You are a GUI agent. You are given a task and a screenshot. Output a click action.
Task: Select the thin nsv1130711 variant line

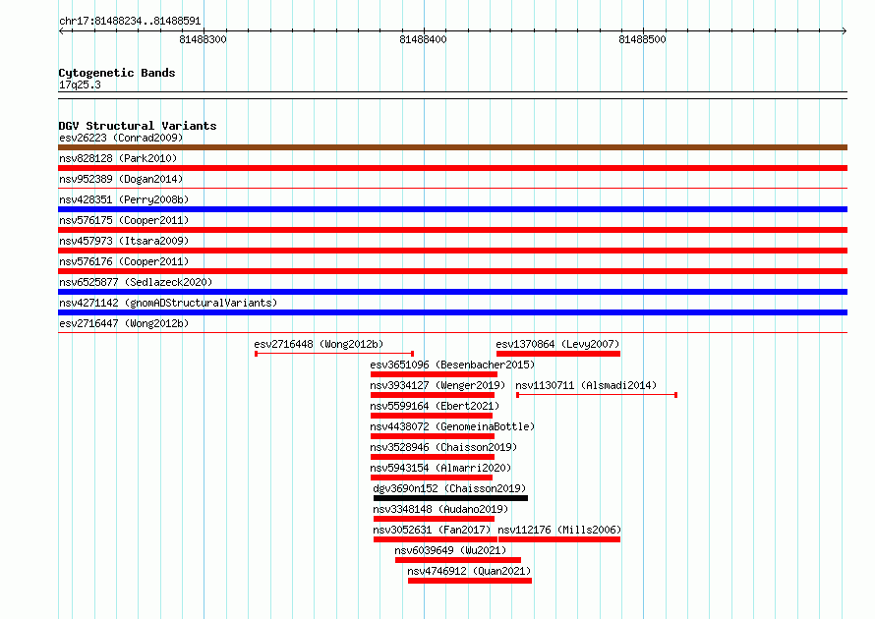(x=597, y=395)
